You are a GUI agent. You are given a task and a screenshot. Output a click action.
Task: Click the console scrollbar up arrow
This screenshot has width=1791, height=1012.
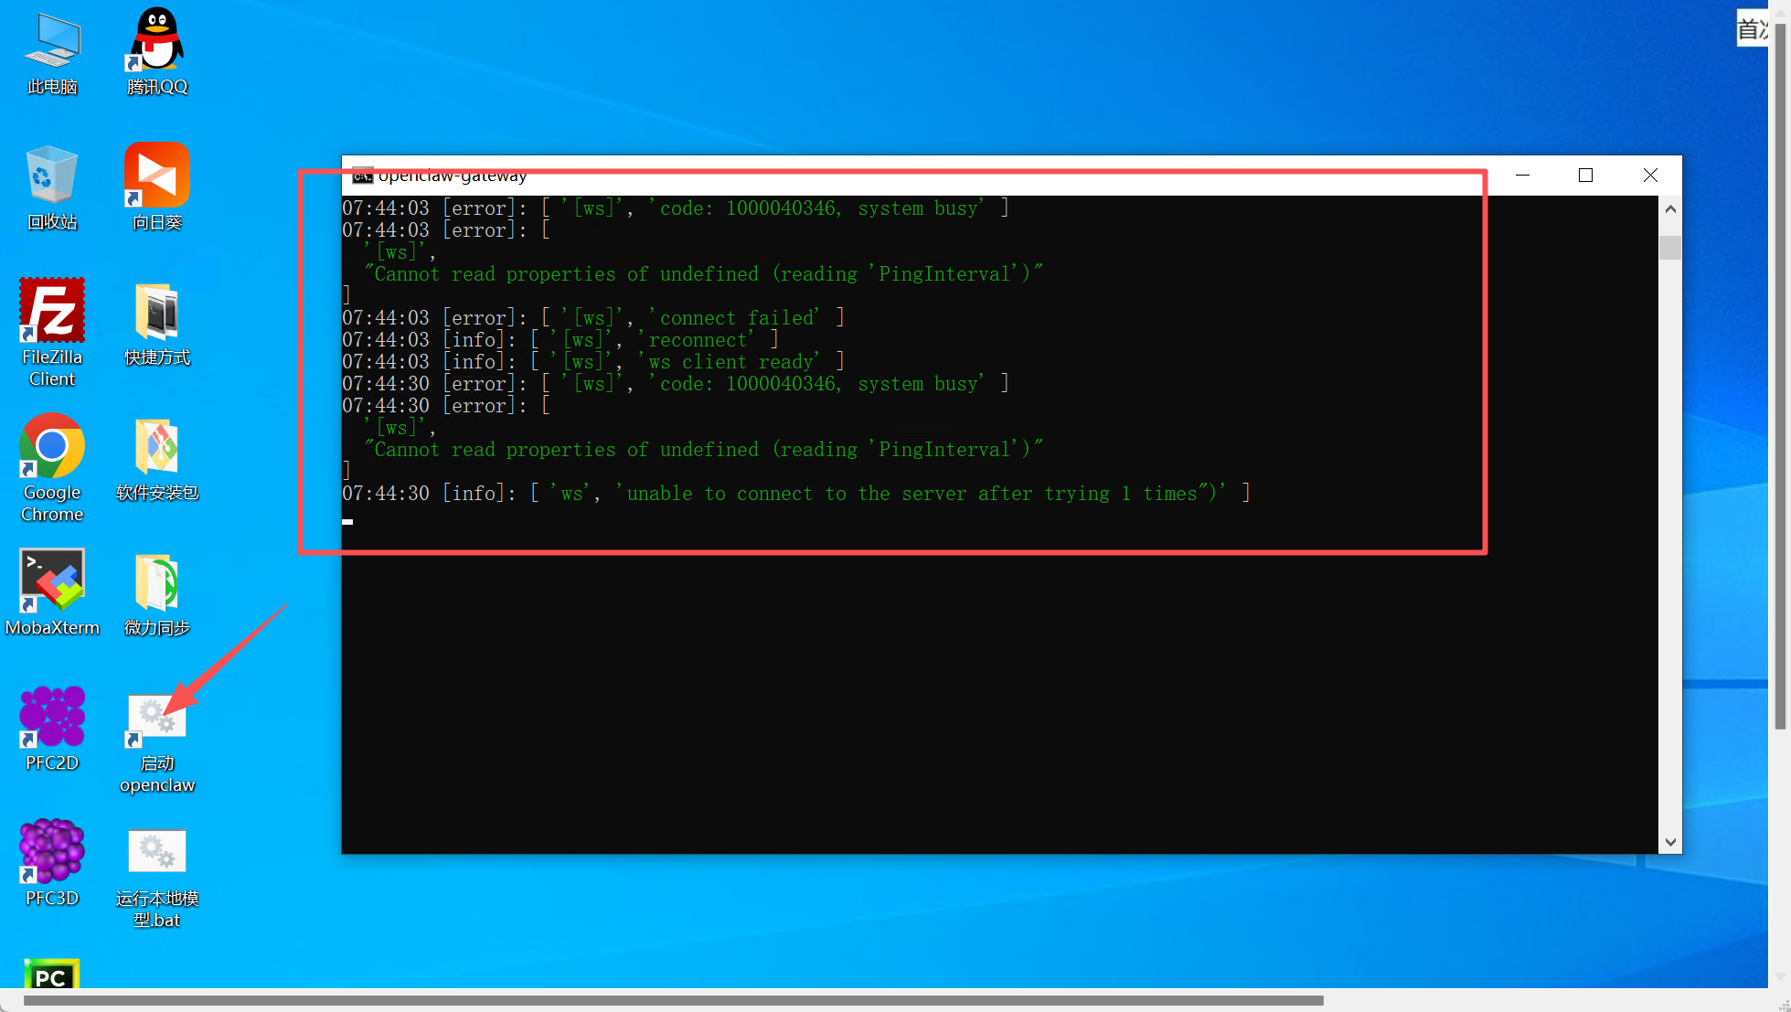click(1670, 209)
